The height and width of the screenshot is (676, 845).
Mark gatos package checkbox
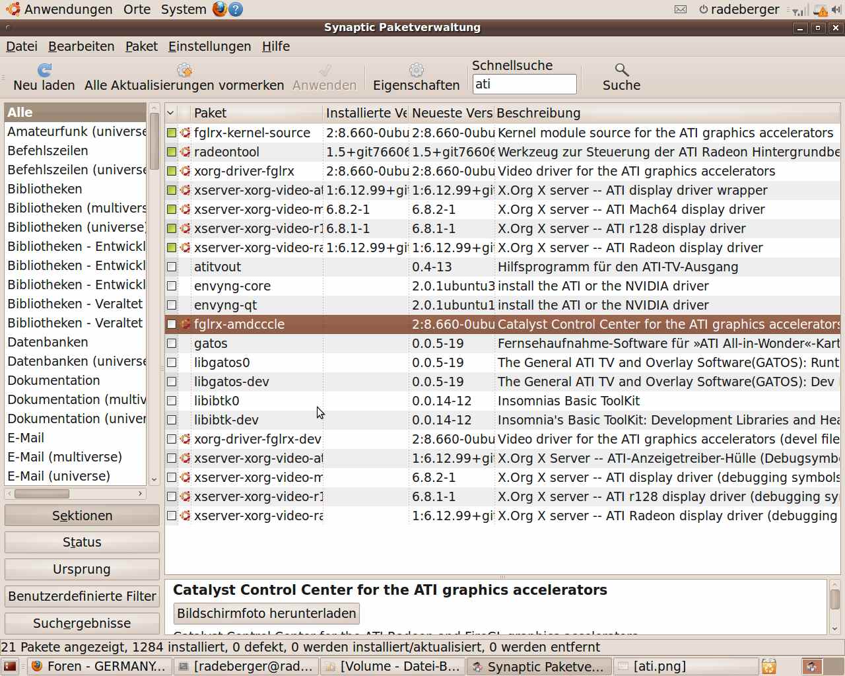172,343
